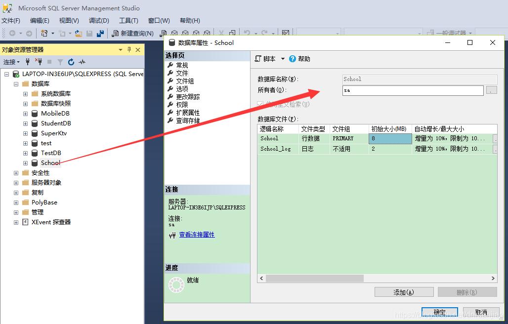Expand the 系统数据库 tree node
This screenshot has height=324, width=508.
pos(25,93)
